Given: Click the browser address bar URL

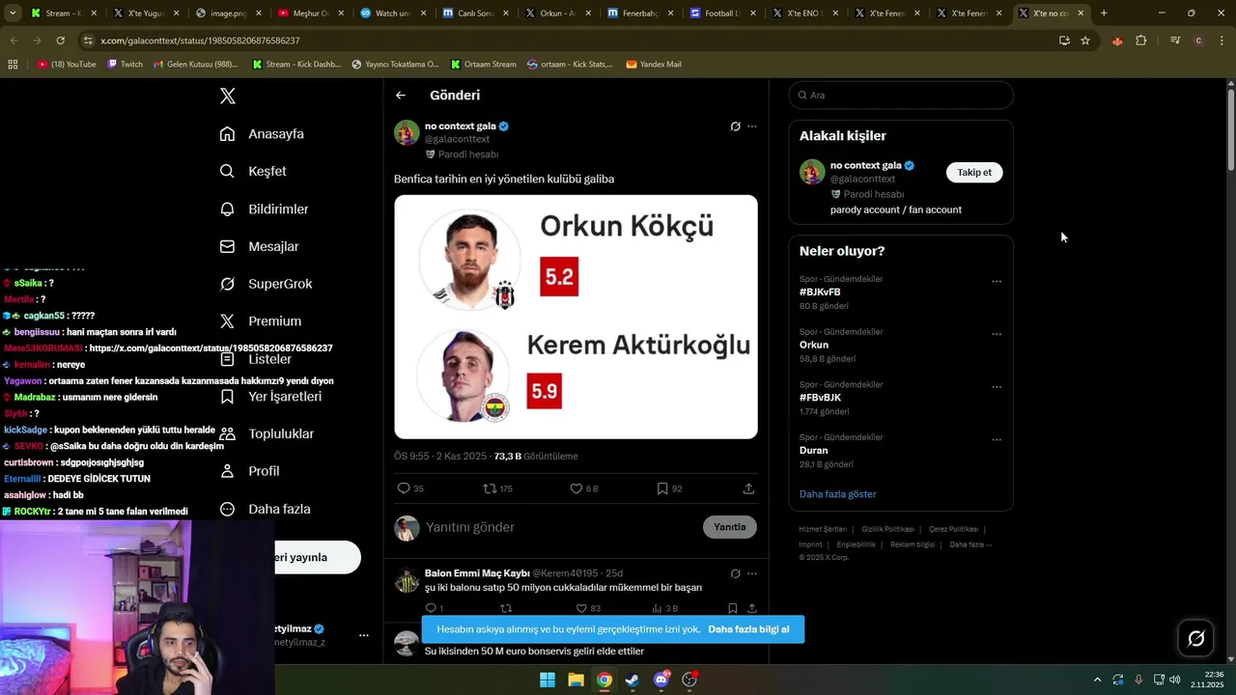Looking at the screenshot, I should click(200, 41).
